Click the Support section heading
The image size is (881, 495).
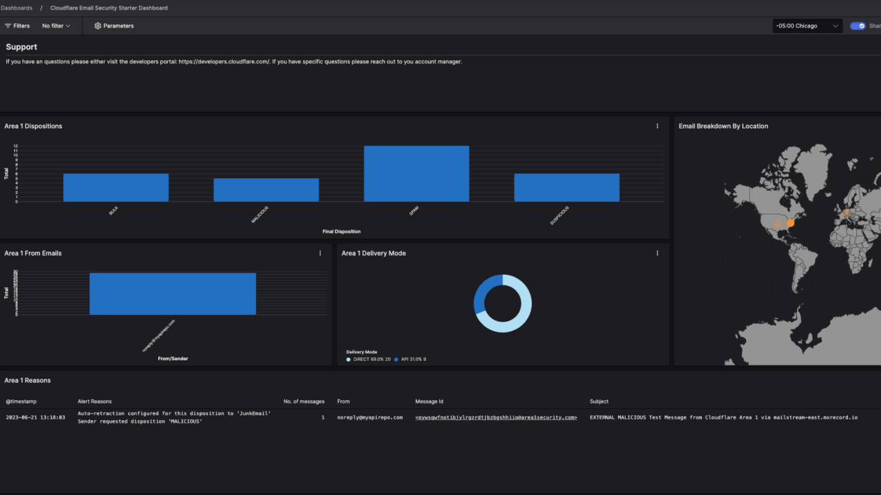(x=21, y=47)
